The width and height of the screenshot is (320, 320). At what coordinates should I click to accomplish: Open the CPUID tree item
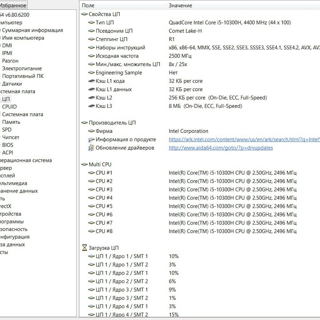pyautogui.click(x=9, y=107)
